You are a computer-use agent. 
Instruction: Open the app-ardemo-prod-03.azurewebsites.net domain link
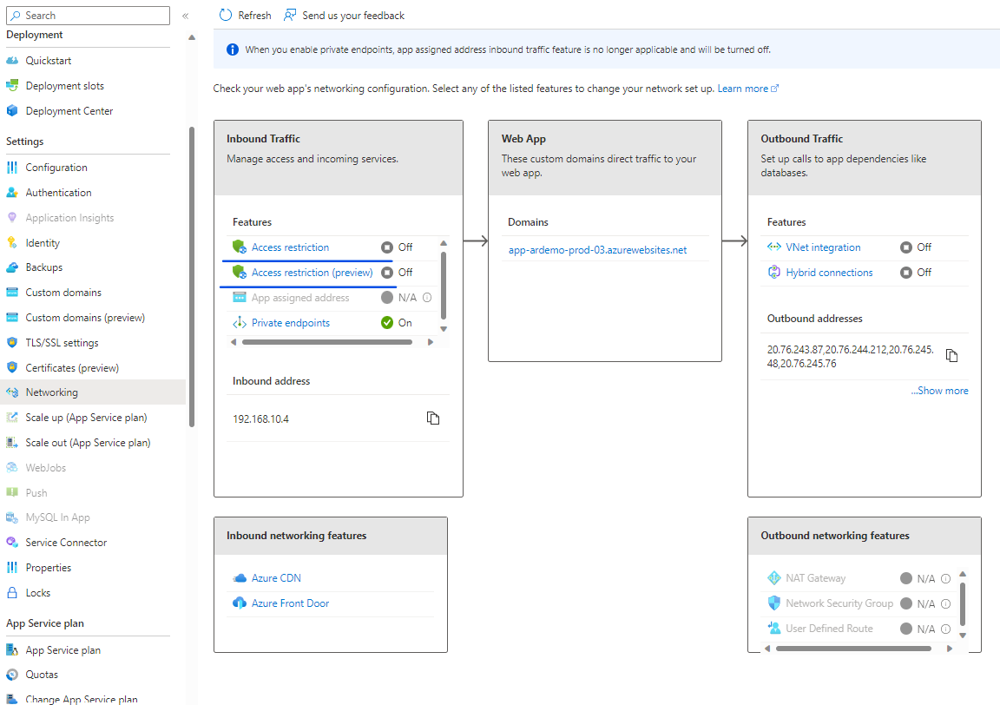(x=597, y=250)
